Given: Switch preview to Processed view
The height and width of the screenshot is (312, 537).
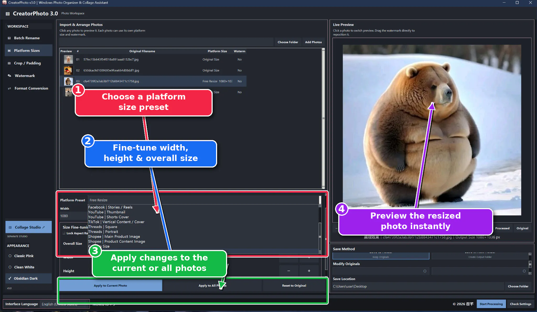Looking at the screenshot, I should tap(502, 228).
